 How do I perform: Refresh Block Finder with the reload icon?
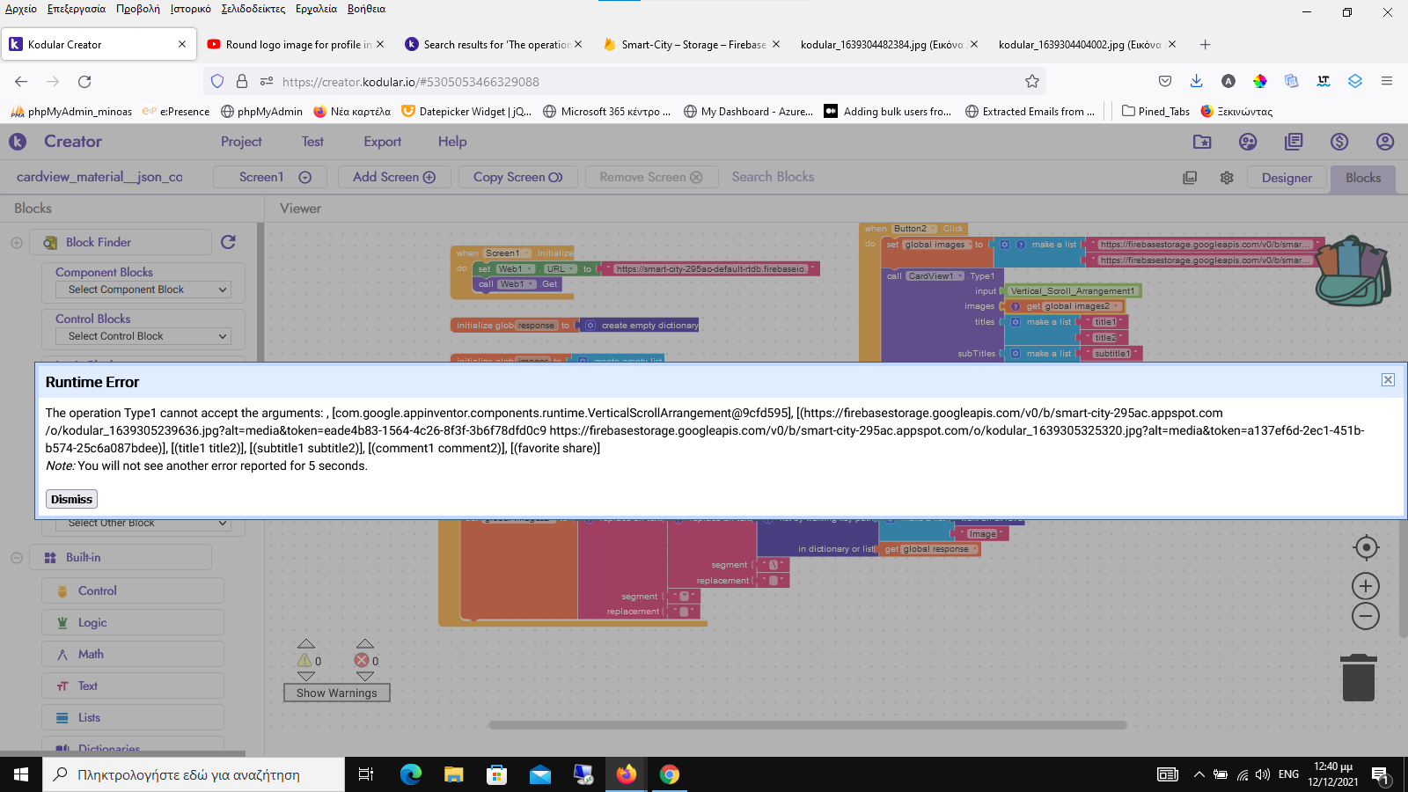click(228, 242)
